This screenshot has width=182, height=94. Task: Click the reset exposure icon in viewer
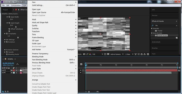pos(148,54)
